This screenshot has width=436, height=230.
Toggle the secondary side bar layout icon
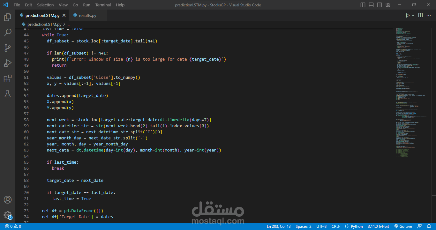click(x=380, y=5)
